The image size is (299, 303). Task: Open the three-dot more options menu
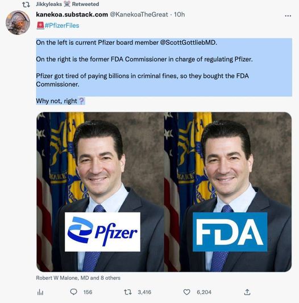tap(288, 15)
